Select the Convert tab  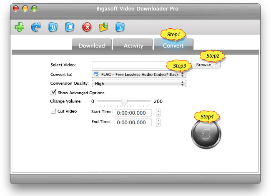click(x=173, y=45)
